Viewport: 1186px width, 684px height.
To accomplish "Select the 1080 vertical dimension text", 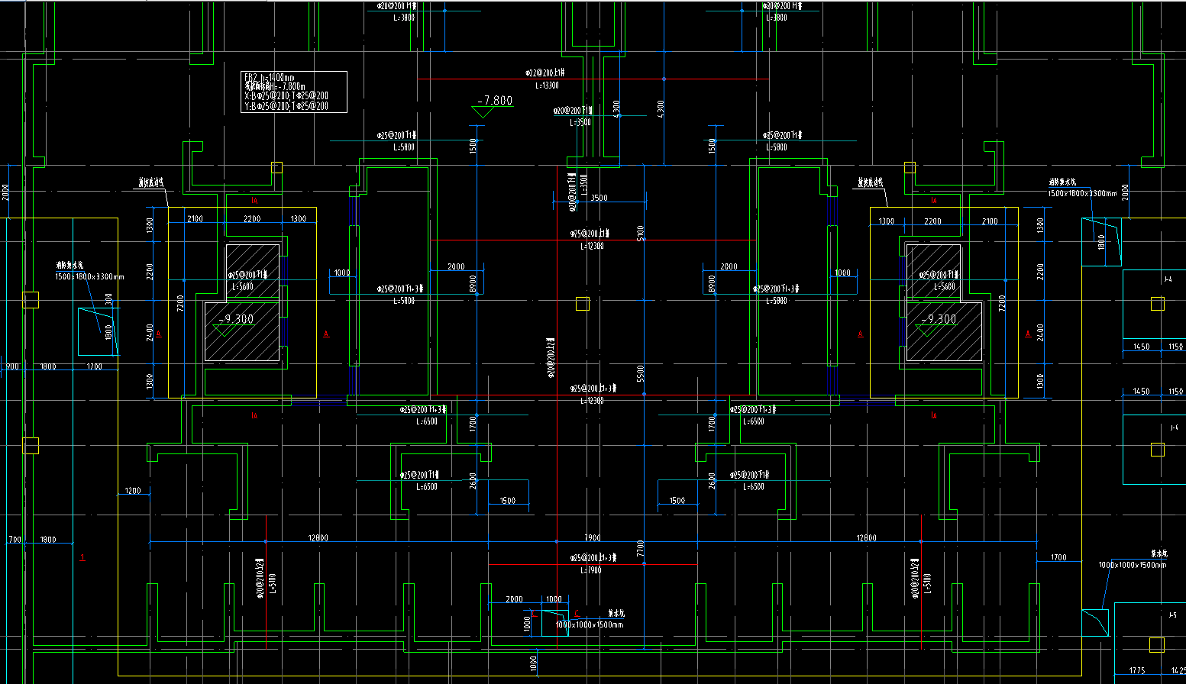I will tap(534, 665).
